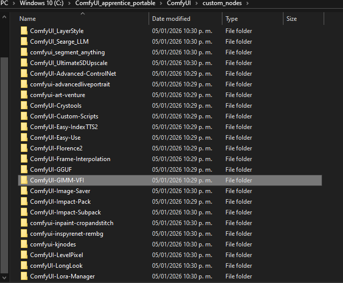Select the ComfyUI-Easy-IndexTTS2 folder name
The image size is (343, 283).
[64, 127]
